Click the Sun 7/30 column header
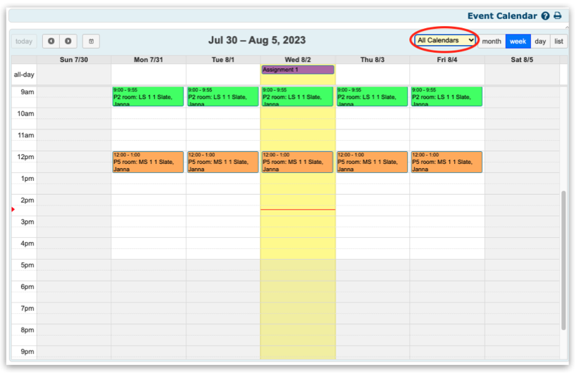576x375 pixels. (74, 59)
